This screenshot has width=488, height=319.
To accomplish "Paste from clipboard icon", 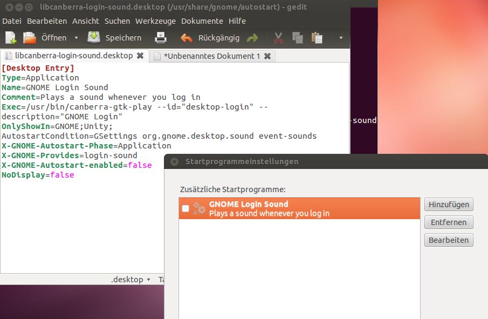I will tap(317, 38).
